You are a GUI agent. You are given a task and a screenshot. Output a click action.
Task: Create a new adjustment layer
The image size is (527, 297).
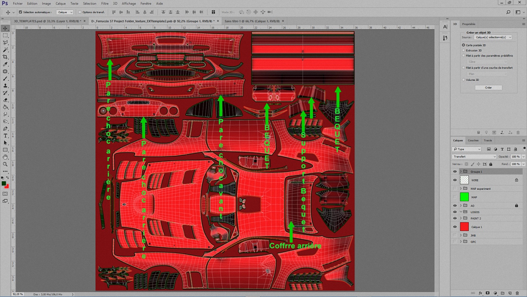click(495, 293)
